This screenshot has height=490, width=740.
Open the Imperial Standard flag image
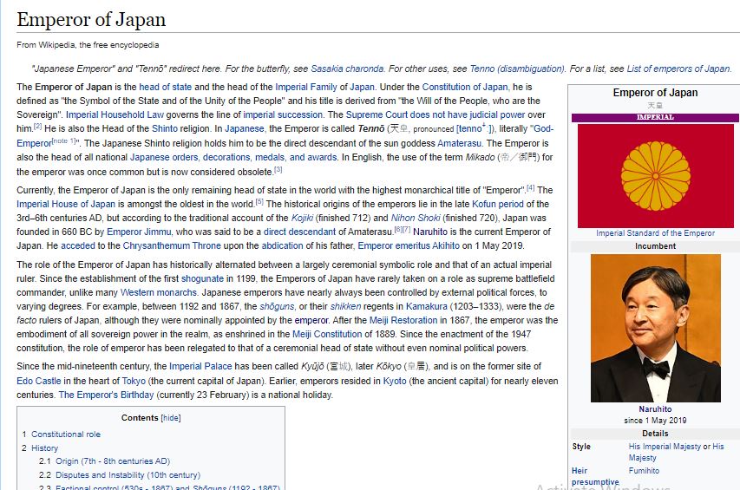pyautogui.click(x=656, y=176)
